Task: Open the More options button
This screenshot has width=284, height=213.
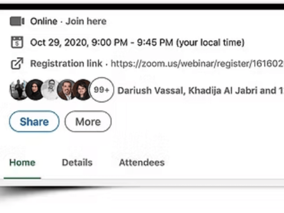Action: (x=88, y=121)
